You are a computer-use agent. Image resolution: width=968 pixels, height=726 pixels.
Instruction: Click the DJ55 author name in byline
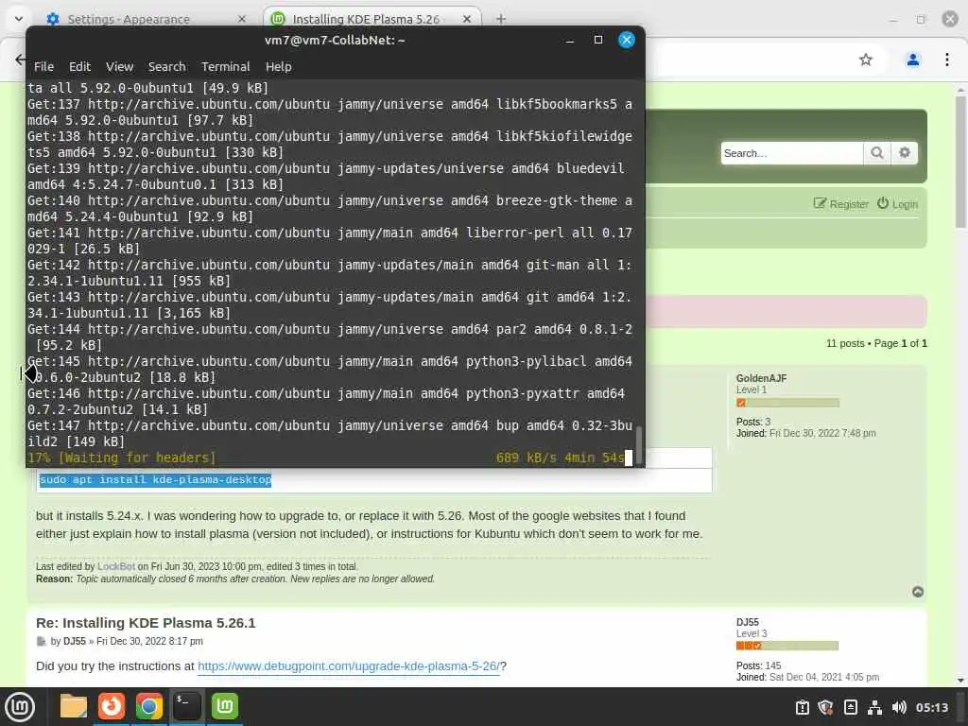[x=74, y=641]
